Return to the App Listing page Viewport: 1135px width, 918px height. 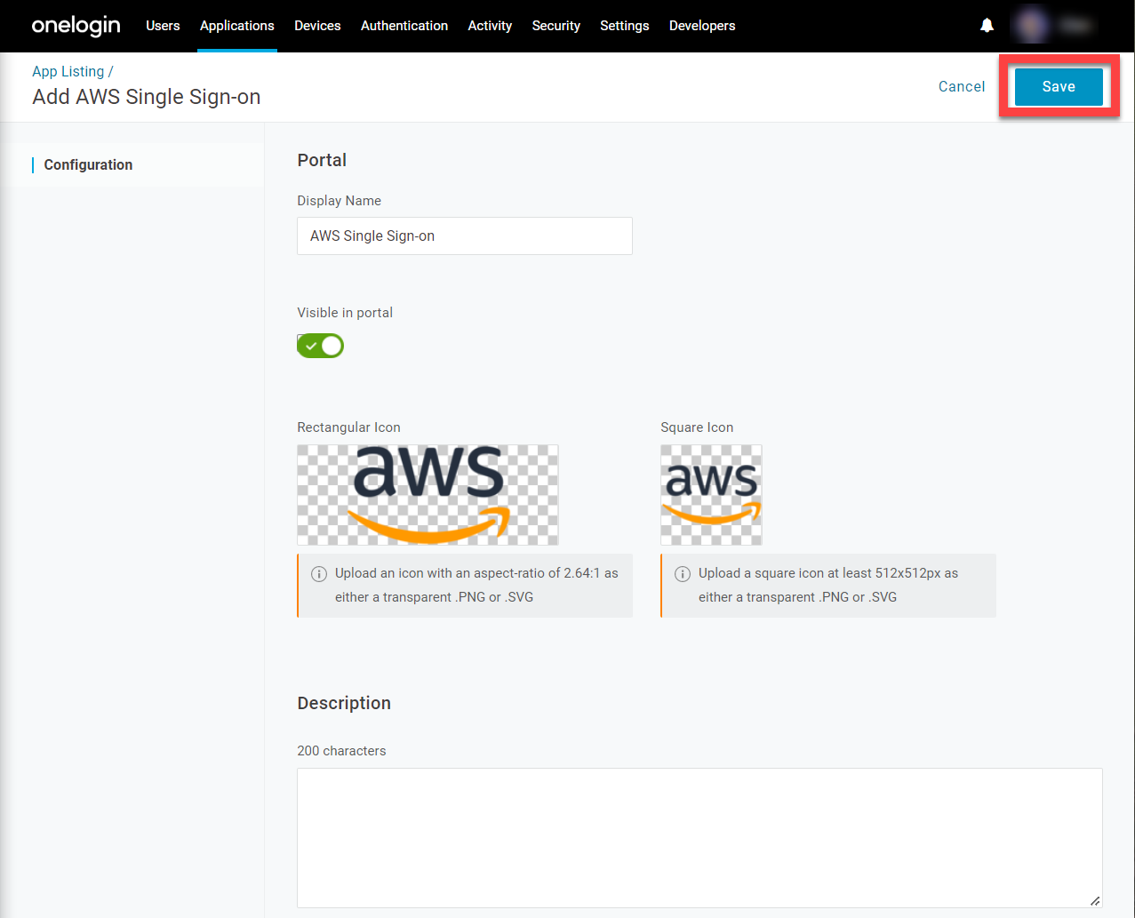68,71
